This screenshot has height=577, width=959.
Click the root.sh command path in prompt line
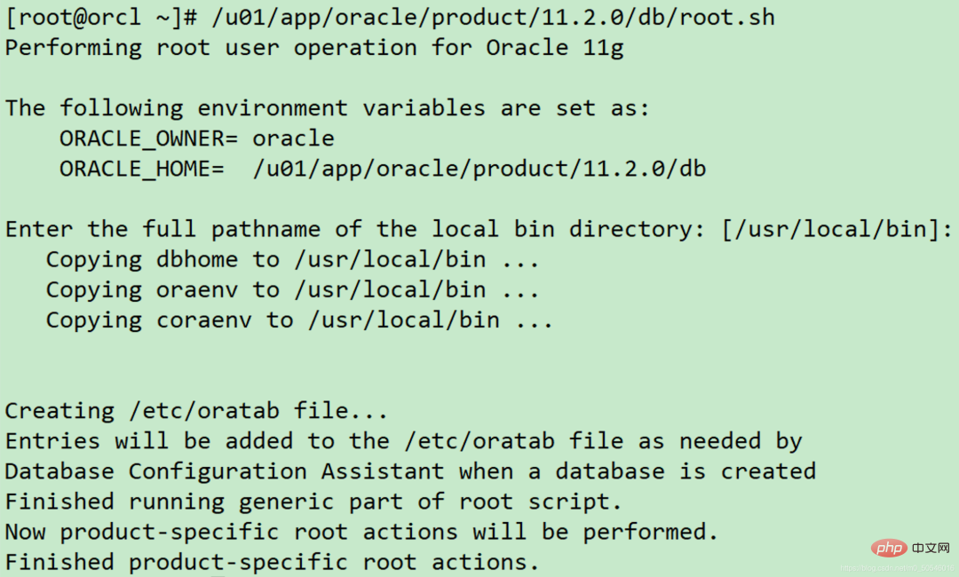(494, 17)
